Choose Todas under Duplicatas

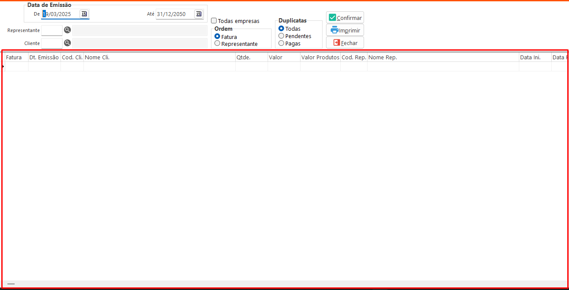pyautogui.click(x=281, y=29)
